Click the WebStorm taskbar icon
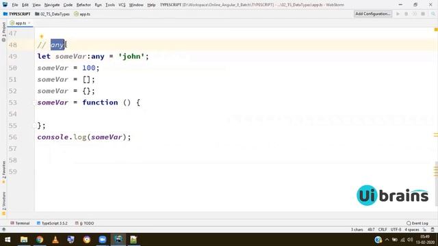Viewport: 438px width, 246px height. 118,240
